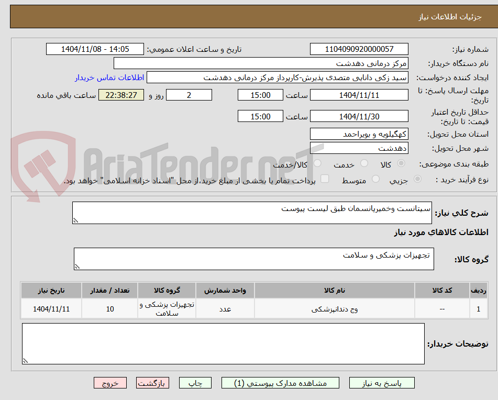The image size is (498, 400).
Task: Click the کد کالا column header
Action: point(442,291)
